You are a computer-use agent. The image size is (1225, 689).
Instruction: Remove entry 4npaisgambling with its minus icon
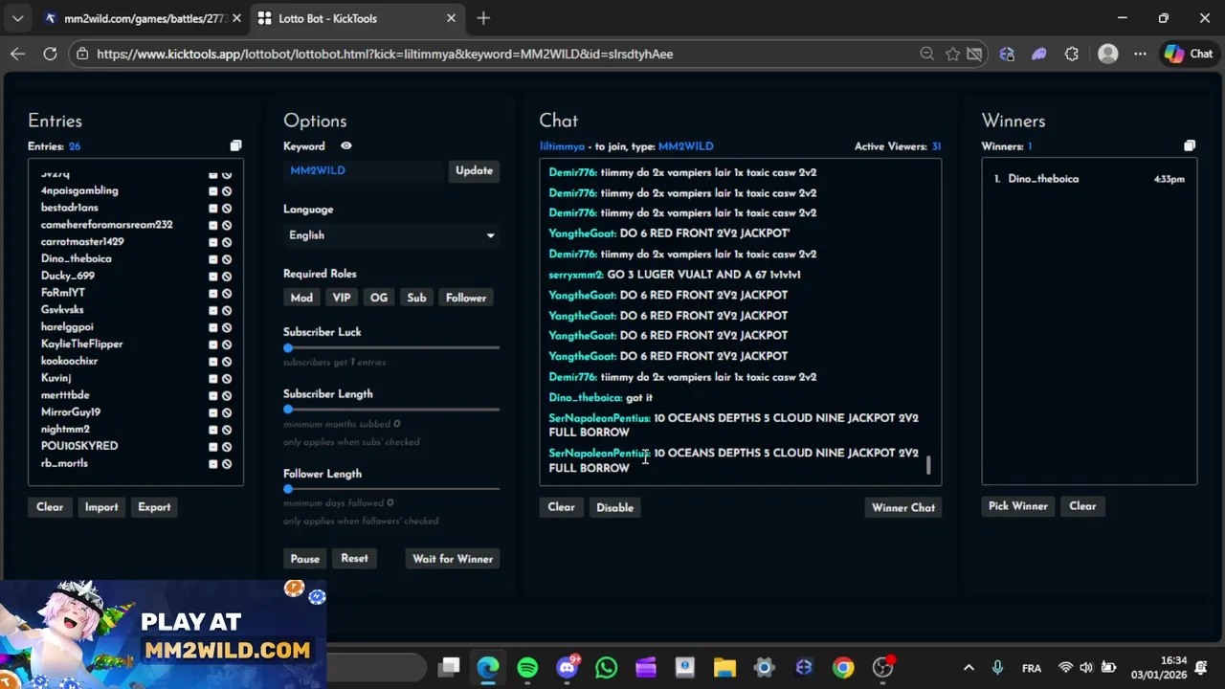point(213,191)
